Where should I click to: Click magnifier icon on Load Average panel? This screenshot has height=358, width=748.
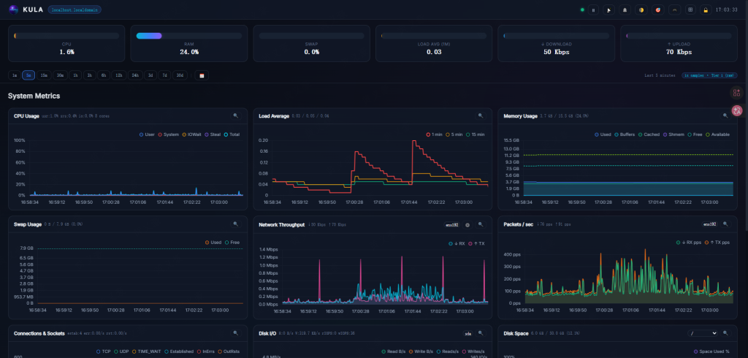pyautogui.click(x=480, y=115)
